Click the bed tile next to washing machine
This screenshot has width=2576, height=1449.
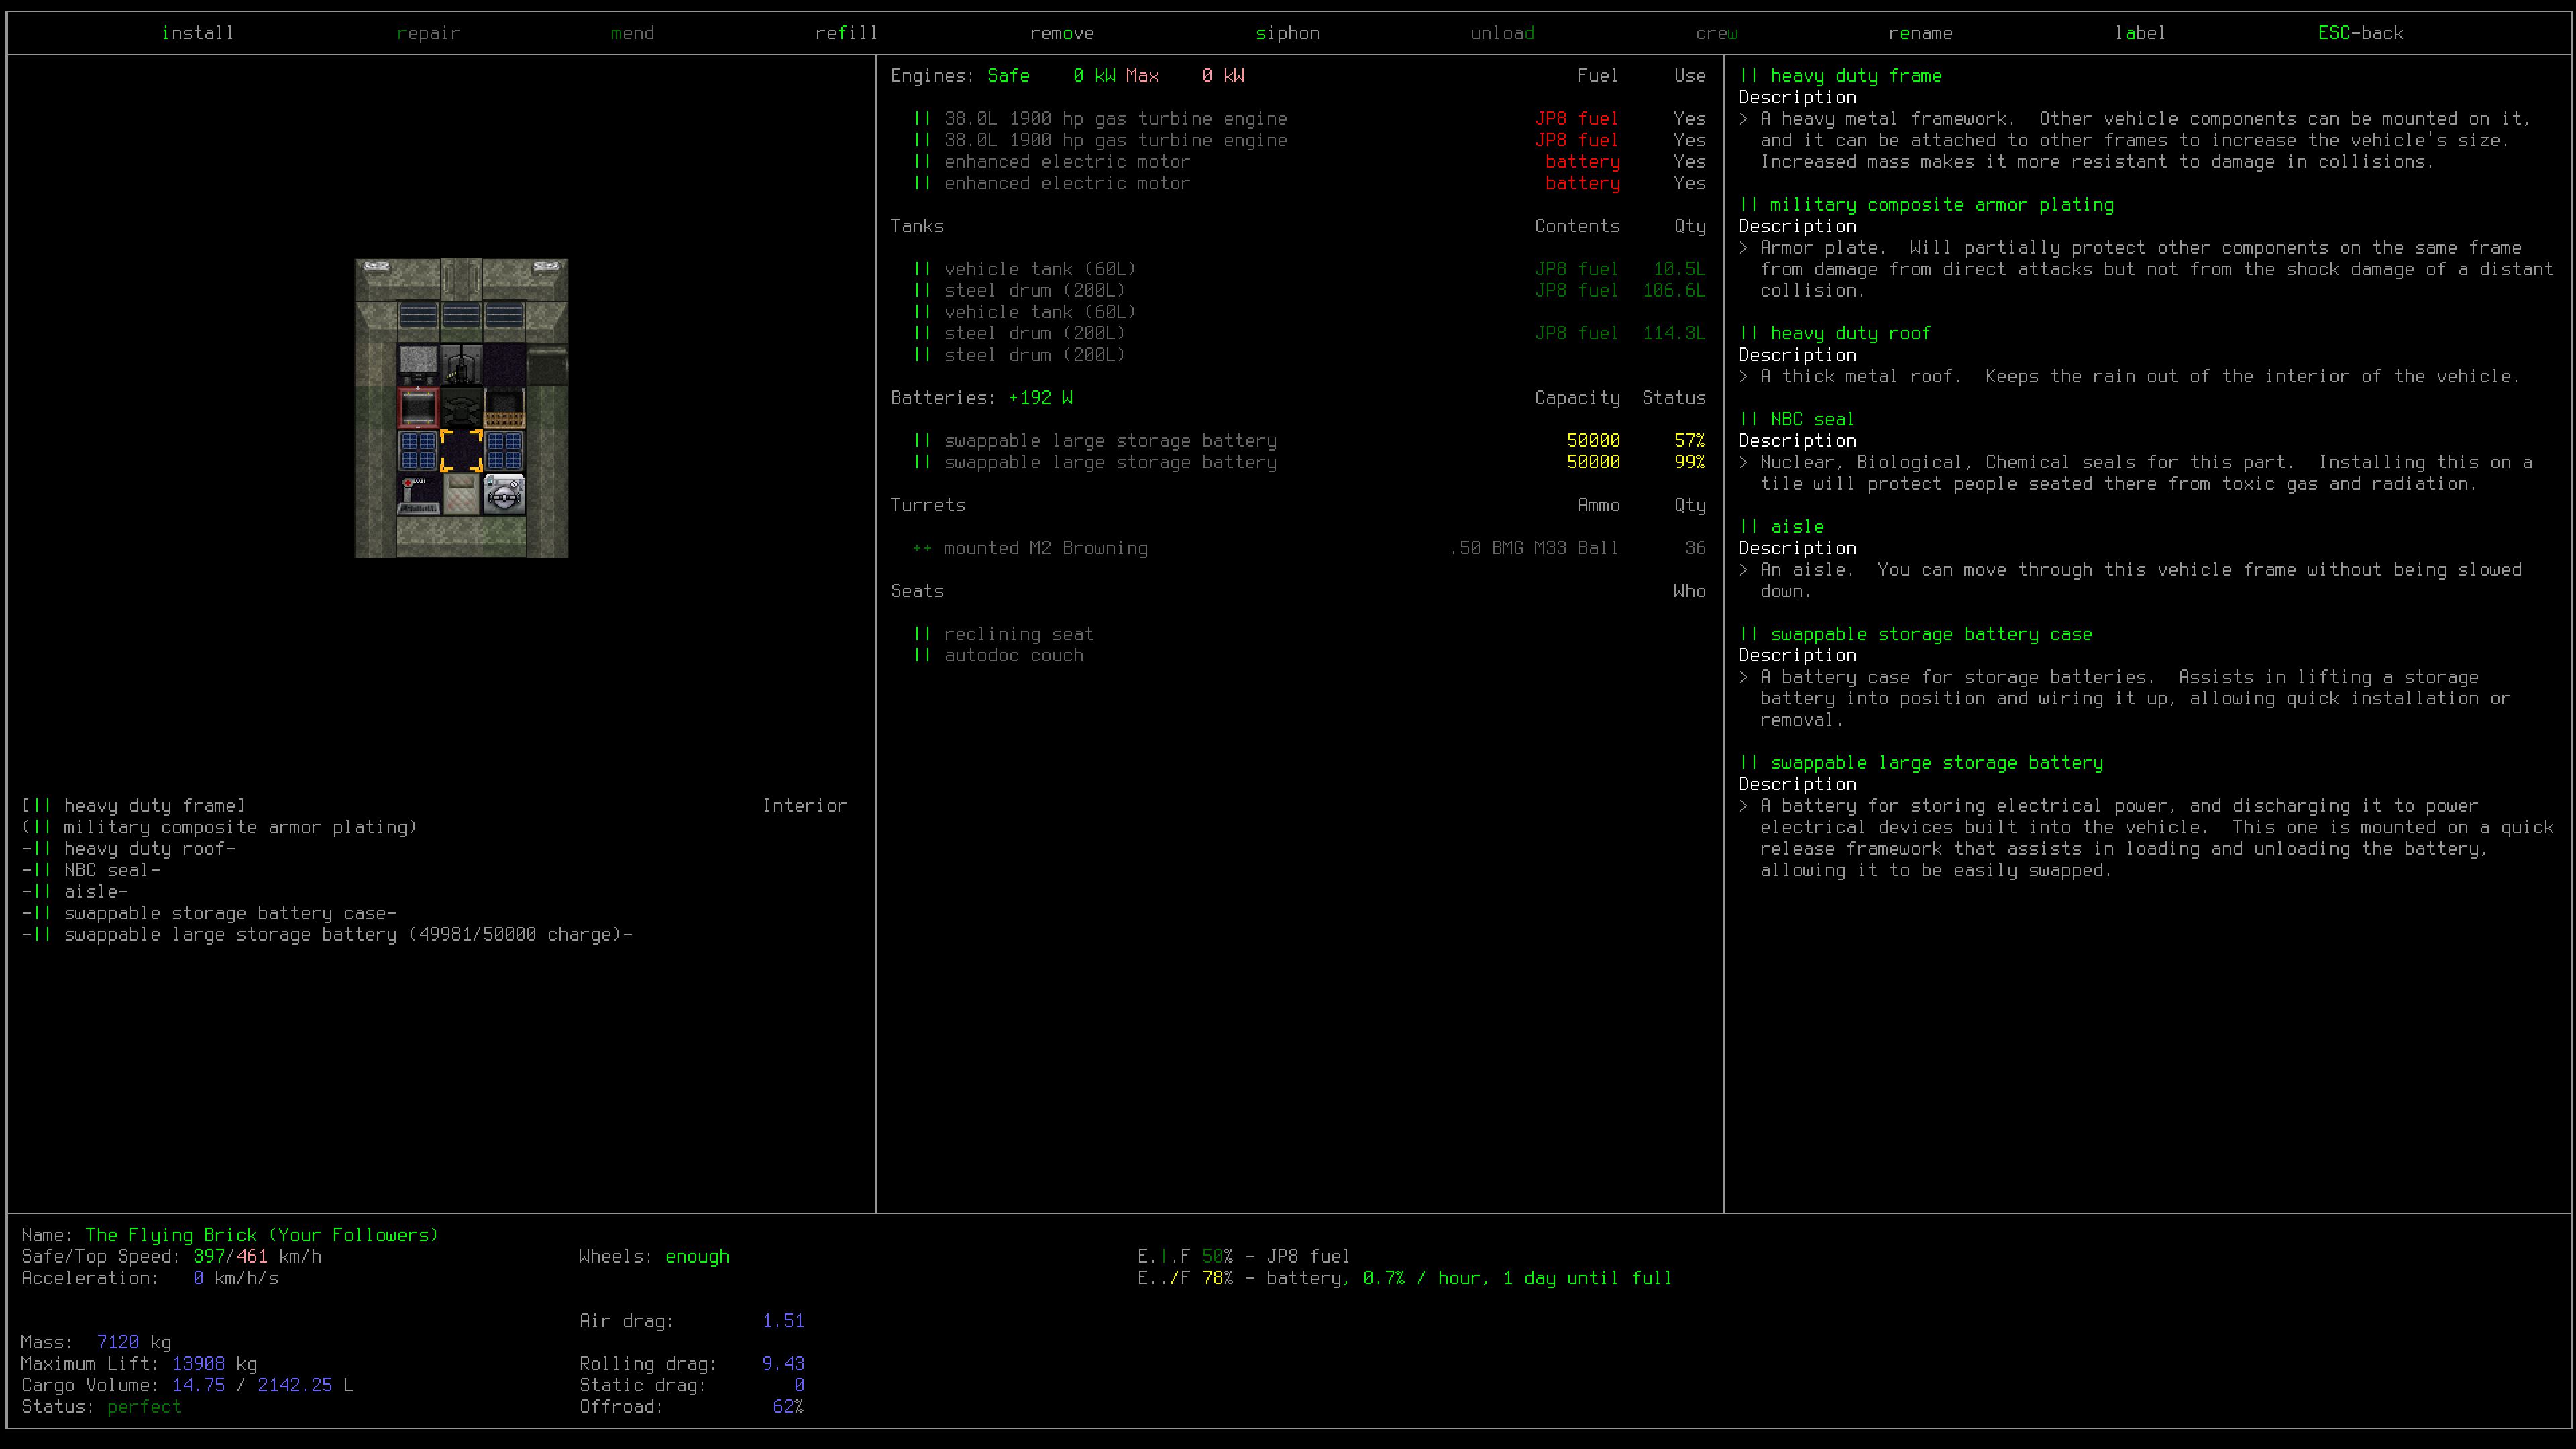(461, 494)
